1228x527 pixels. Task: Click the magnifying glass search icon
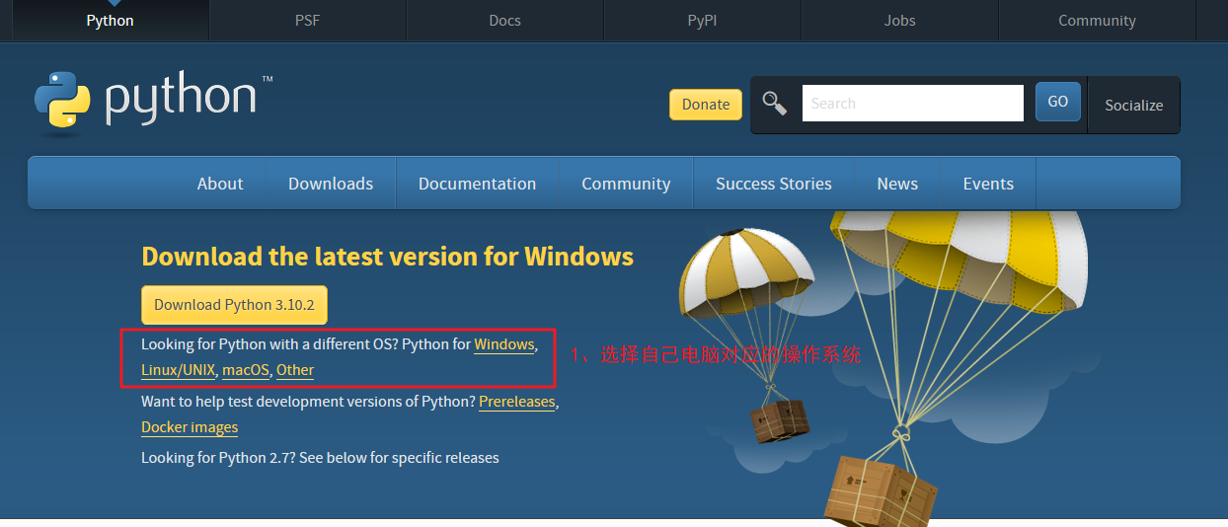pyautogui.click(x=775, y=104)
